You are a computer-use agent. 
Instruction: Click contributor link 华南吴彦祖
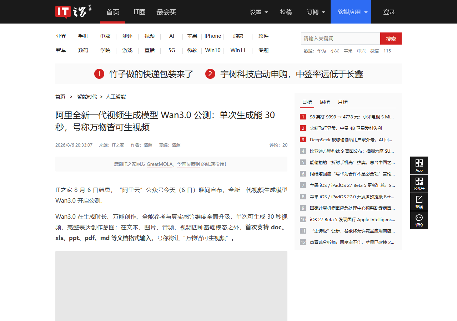tap(189, 164)
